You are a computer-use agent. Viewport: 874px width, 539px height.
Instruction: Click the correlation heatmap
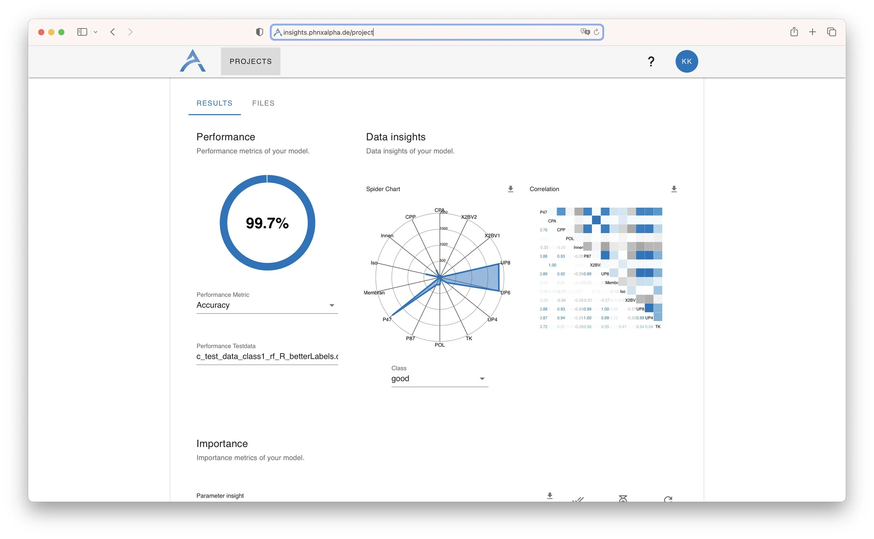(601, 269)
